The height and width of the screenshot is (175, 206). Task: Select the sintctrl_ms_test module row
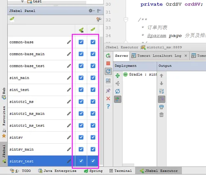point(53,126)
